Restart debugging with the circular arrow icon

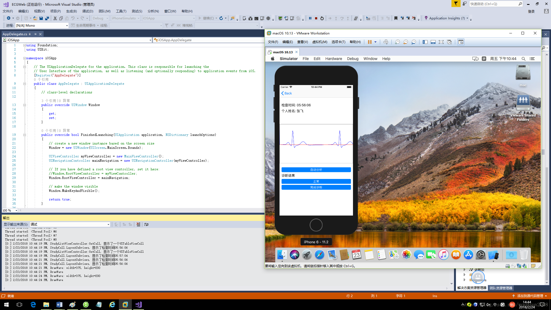[322, 18]
